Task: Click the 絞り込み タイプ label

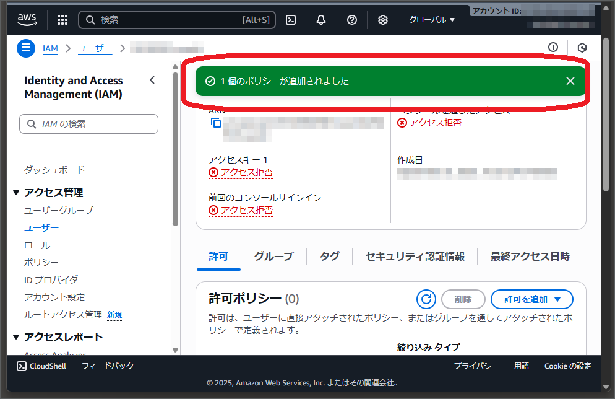Action: pos(429,347)
